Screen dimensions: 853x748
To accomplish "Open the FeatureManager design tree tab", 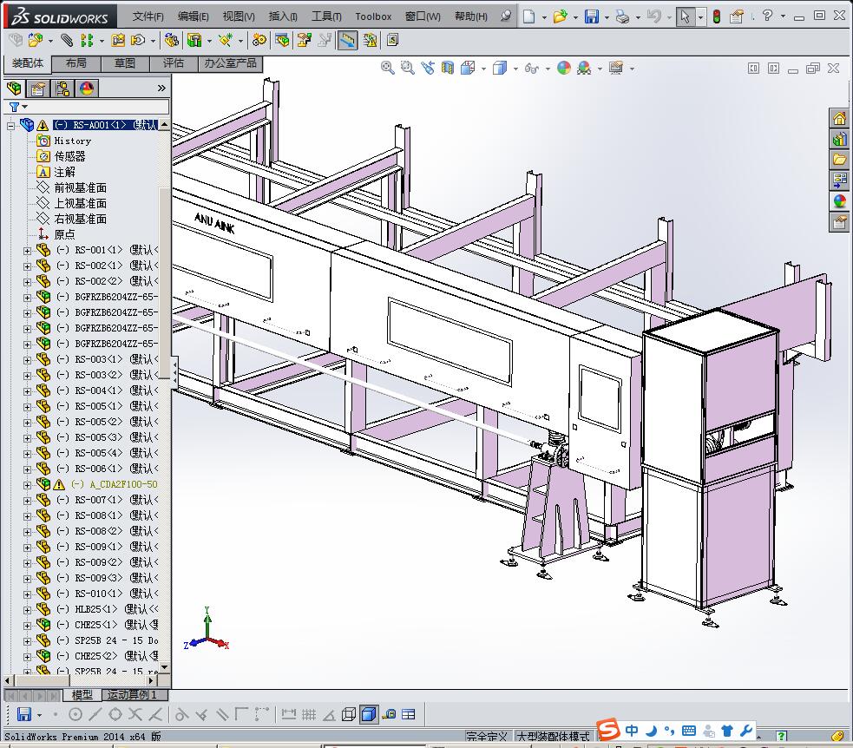I will tap(14, 89).
